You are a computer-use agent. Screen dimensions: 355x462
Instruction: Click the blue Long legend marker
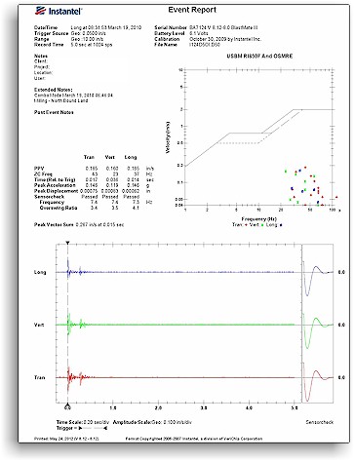click(281, 225)
